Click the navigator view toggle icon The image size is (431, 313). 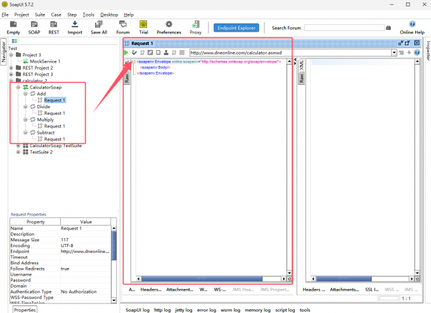[15, 41]
